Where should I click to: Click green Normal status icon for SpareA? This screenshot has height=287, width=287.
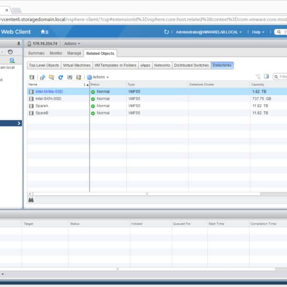click(93, 106)
